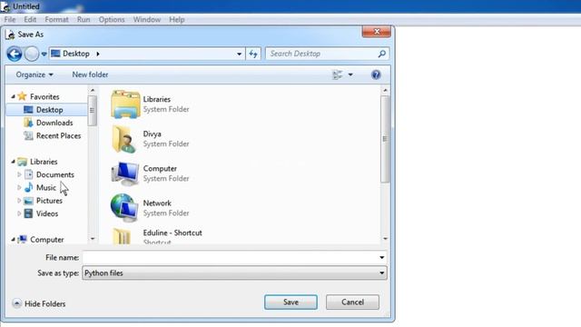
Task: Click the Forward navigation arrow button
Action: click(x=32, y=54)
